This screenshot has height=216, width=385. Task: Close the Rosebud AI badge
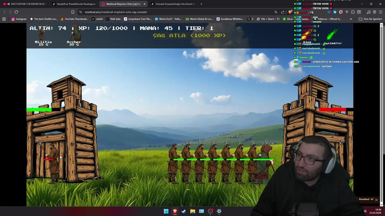point(376,200)
